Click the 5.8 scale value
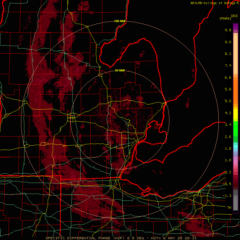This screenshot has height=240, width=240. (x=228, y=89)
